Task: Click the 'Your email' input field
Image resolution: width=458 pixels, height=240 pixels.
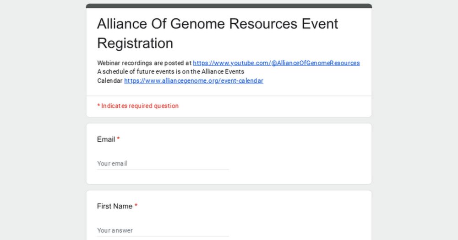Action: point(163,164)
